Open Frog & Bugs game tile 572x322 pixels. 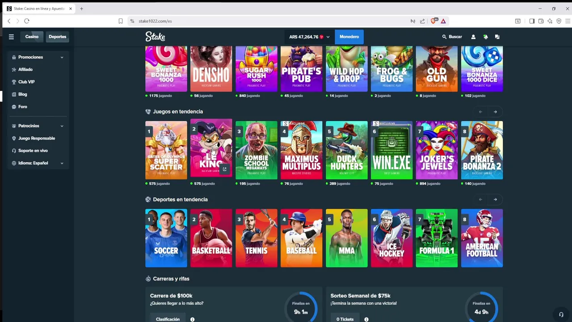tap(392, 69)
